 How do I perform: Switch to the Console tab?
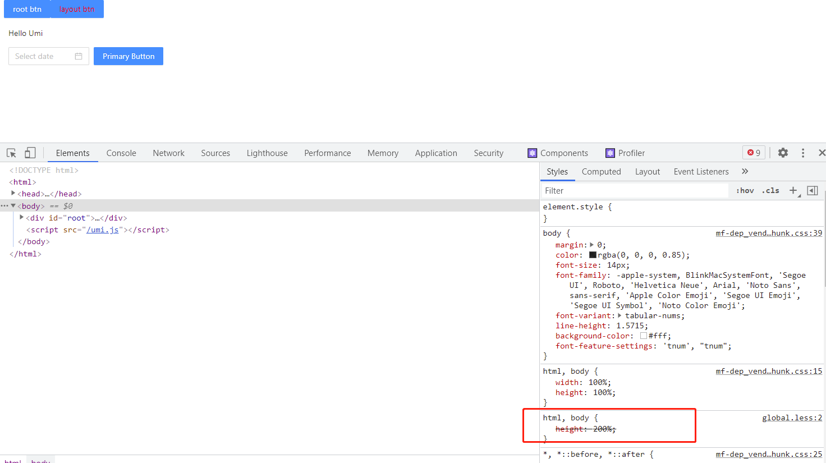pyautogui.click(x=121, y=153)
